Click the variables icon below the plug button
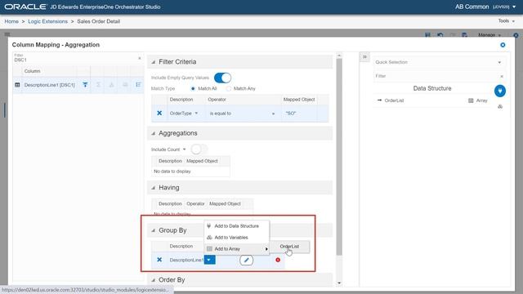The width and height of the screenshot is (523, 294). point(500,107)
